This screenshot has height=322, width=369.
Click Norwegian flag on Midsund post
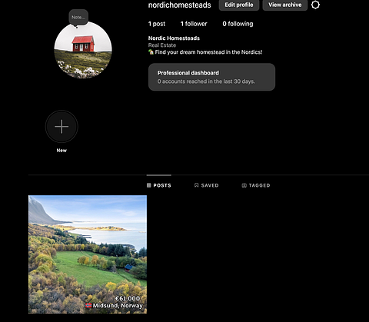pos(88,305)
